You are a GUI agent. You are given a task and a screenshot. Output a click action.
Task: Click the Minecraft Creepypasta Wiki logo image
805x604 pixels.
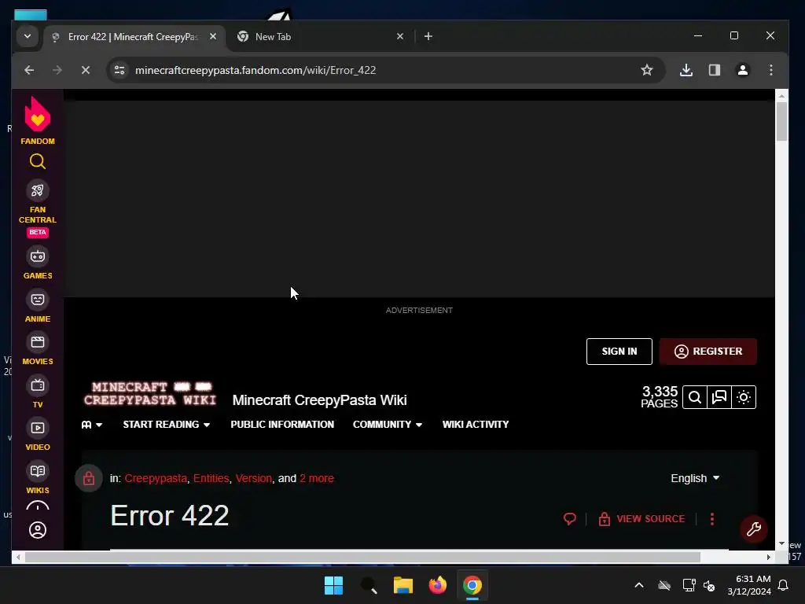coord(150,394)
